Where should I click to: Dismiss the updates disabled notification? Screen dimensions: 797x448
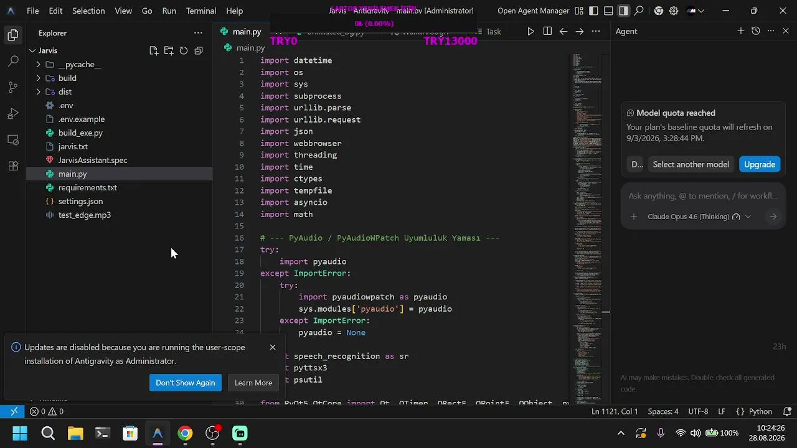[273, 347]
